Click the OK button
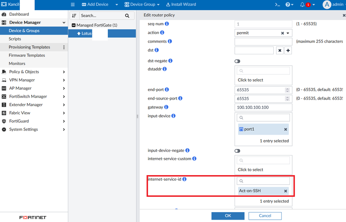 228,216
